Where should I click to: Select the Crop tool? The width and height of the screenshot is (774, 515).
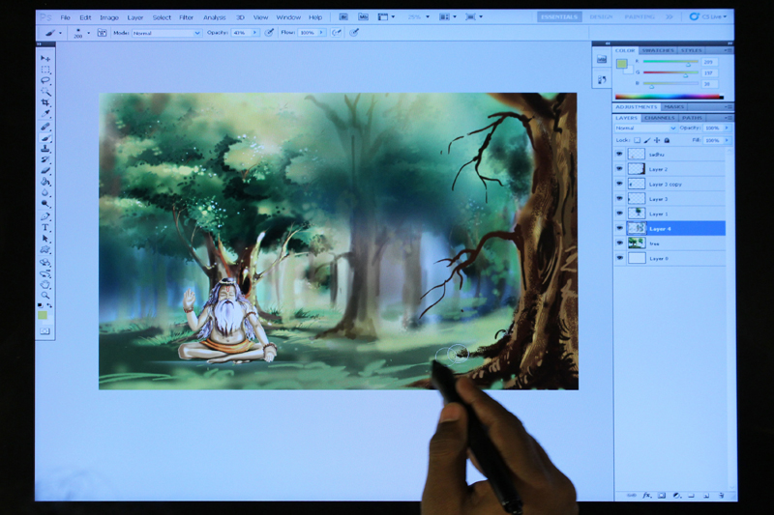tap(45, 102)
